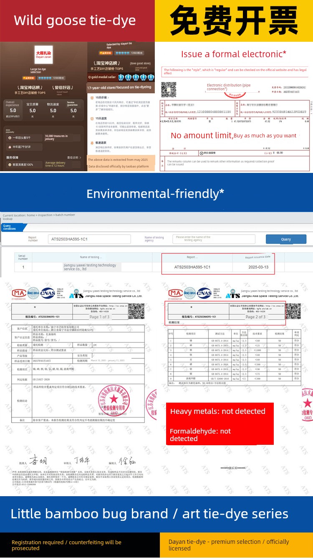Screen dimensions: 313x558
Task: Click the MA certification logo on page 1
Action: (x=20, y=293)
